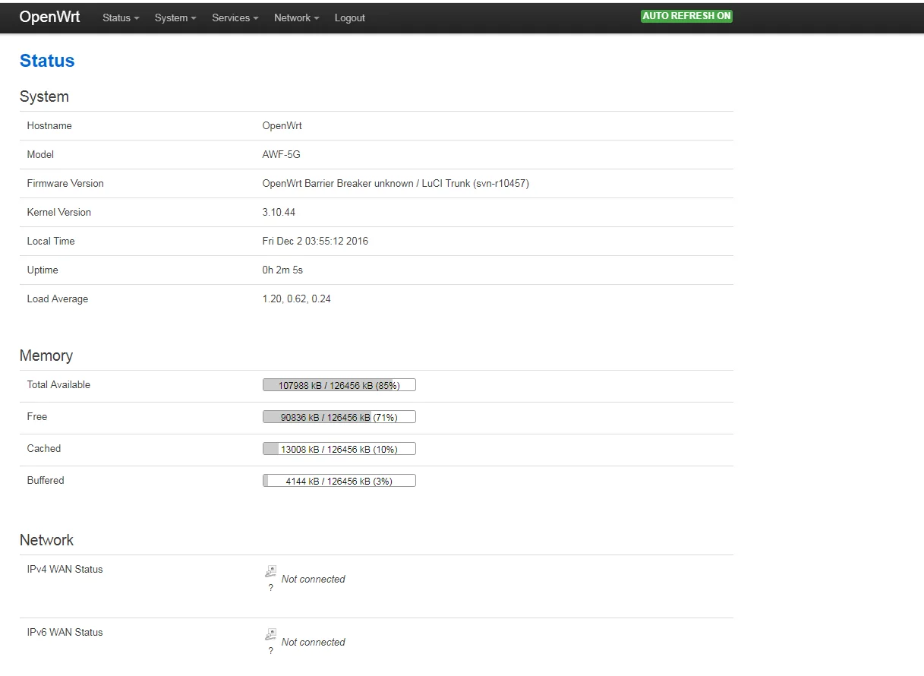Viewport: 924px width, 676px height.
Task: Click the blue Status page heading
Action: tap(47, 61)
